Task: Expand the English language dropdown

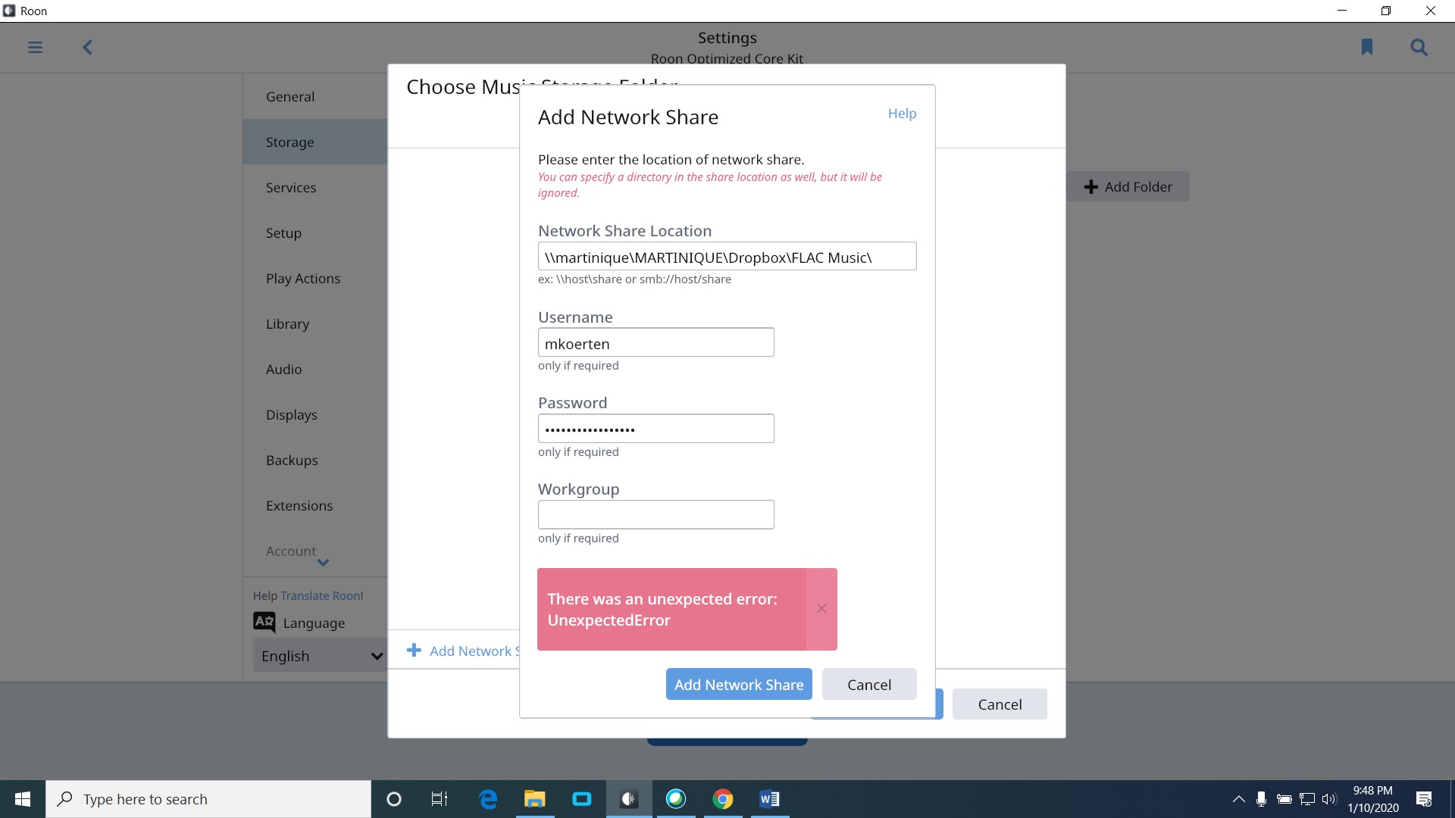Action: pyautogui.click(x=319, y=656)
